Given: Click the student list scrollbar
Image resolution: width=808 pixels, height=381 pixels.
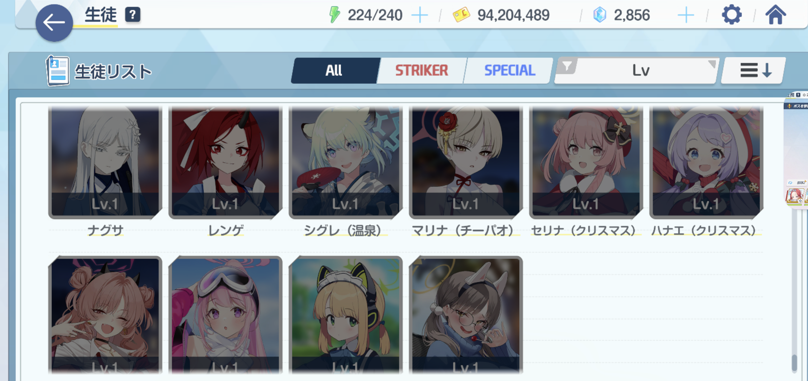Looking at the screenshot, I should [x=794, y=363].
